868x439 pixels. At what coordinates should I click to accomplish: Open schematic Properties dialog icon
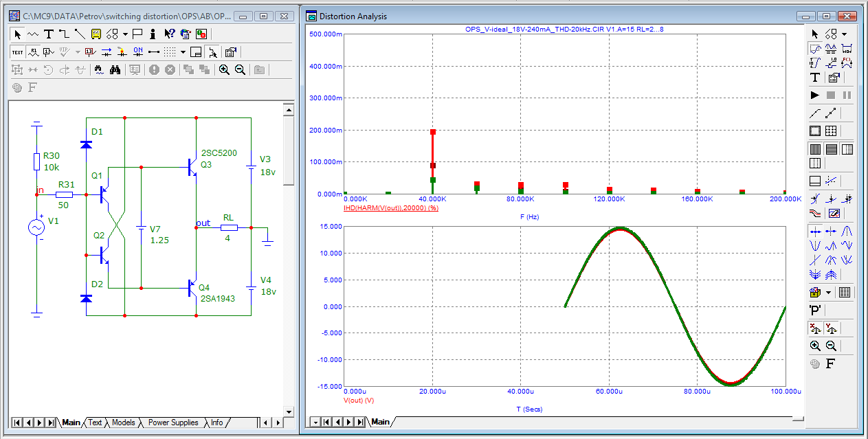coord(230,52)
